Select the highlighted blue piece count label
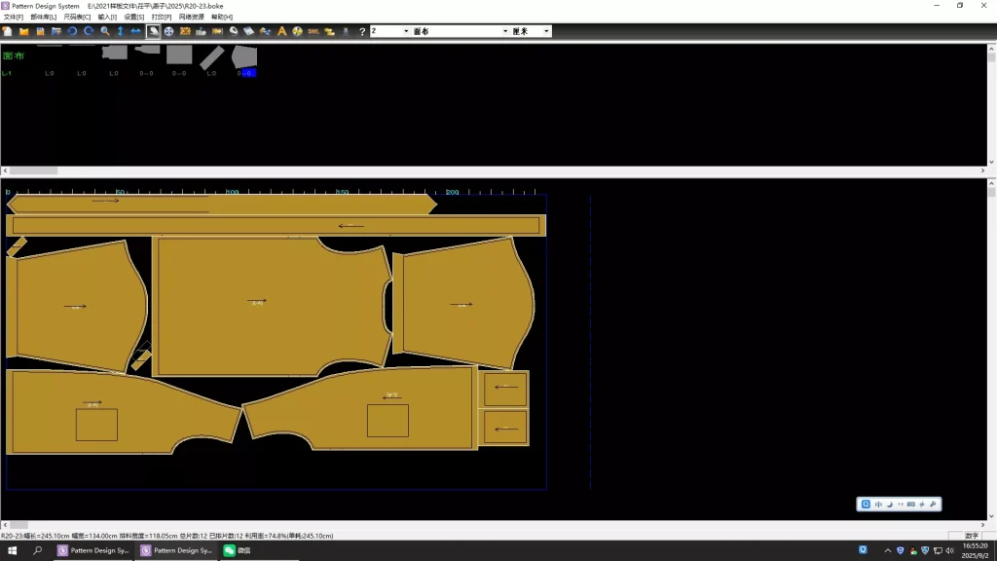The height and width of the screenshot is (561, 997). coord(248,73)
